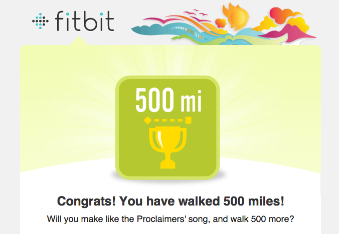Click the trophy's base pedestal
Screen dimensions: 339x234
tap(167, 163)
